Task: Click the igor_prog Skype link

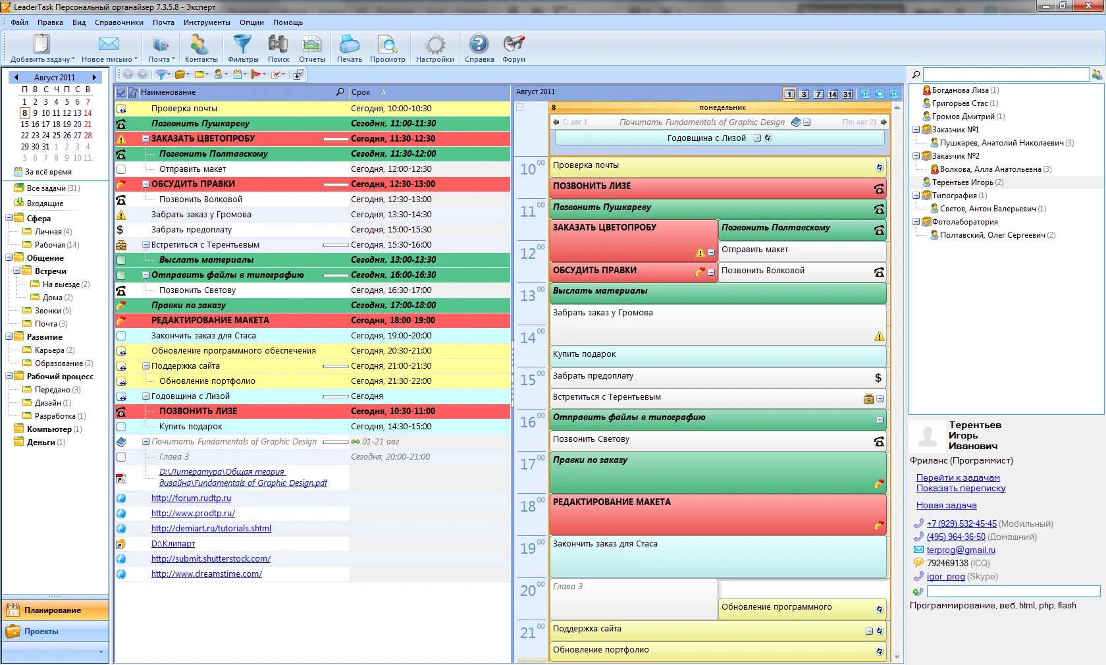Action: [945, 576]
